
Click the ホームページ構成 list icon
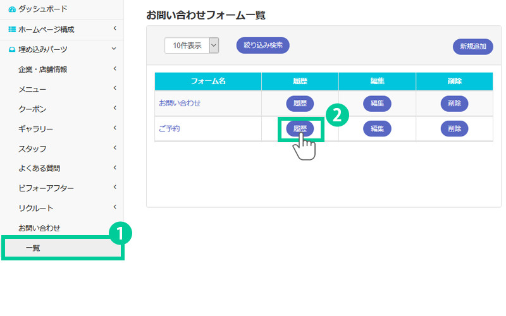[x=12, y=29]
